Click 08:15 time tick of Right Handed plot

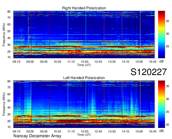[16, 62]
